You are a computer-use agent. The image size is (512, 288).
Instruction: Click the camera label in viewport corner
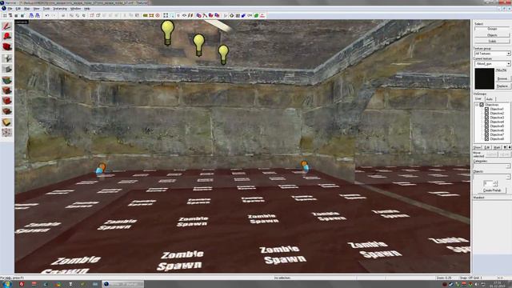click(22, 22)
